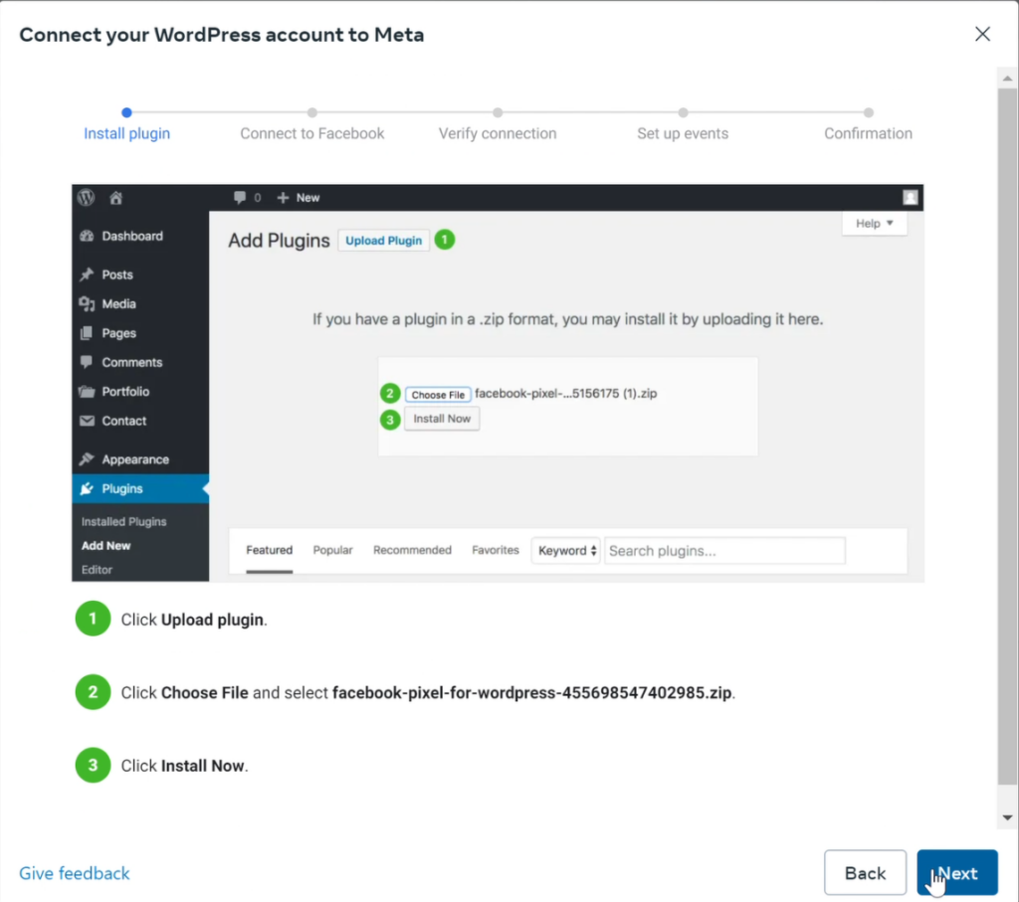Viewport: 1019px width, 902px height.
Task: Click the Next button
Action: pos(956,873)
